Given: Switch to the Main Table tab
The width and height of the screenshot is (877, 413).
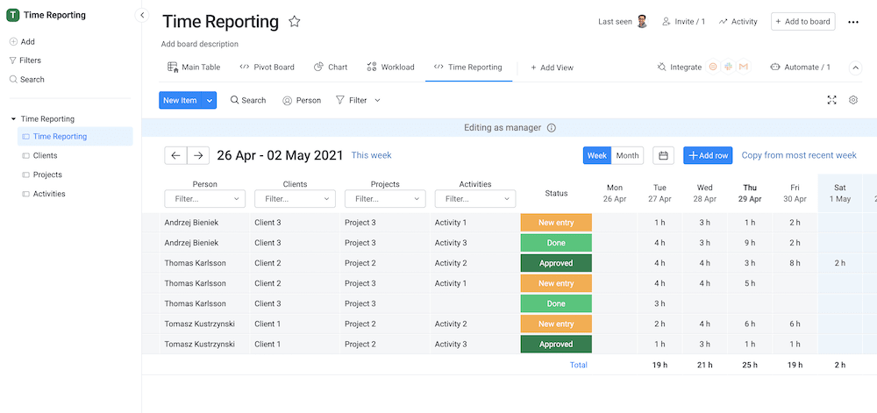Looking at the screenshot, I should (194, 67).
